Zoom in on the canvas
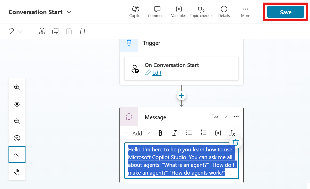Viewport: 310px width, 189px height. pos(17,87)
